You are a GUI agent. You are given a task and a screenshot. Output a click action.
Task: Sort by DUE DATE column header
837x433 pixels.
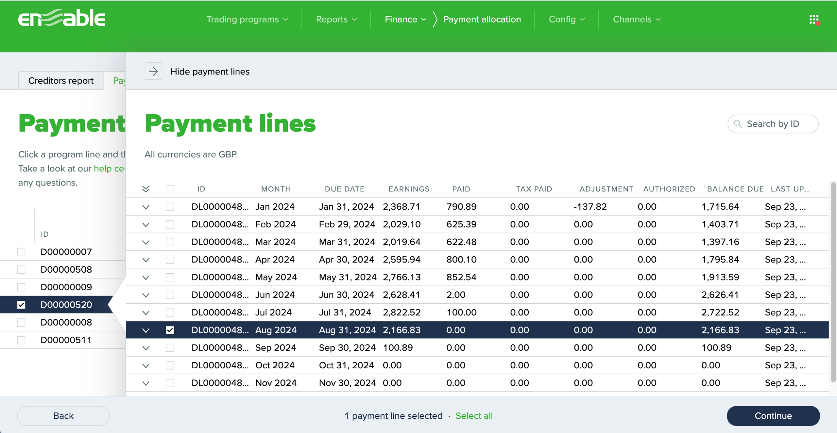[345, 189]
